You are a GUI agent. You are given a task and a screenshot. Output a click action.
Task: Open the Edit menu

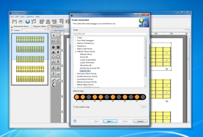coord(17,16)
